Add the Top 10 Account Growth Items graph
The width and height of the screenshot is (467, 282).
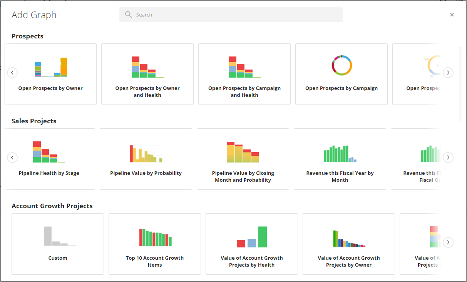pyautogui.click(x=154, y=244)
